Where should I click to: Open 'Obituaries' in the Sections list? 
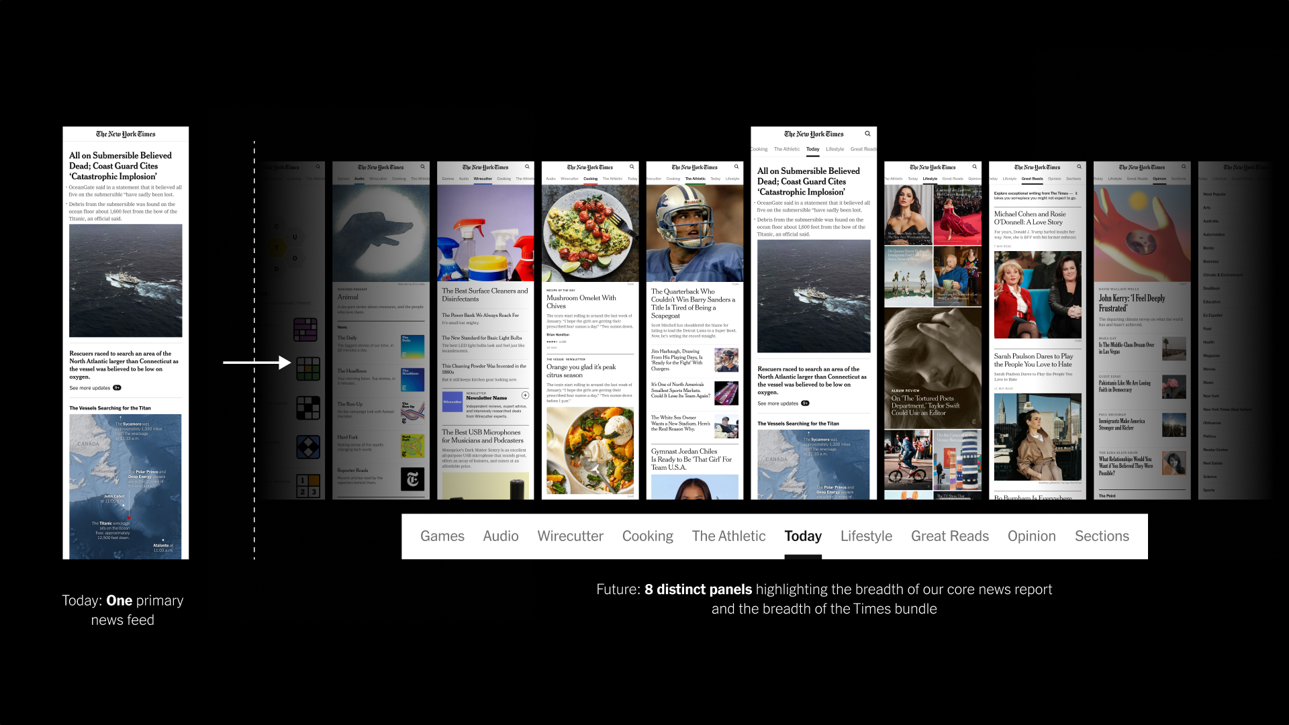tap(1212, 423)
